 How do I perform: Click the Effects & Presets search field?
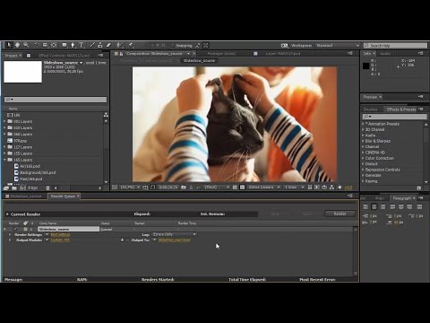coord(394,117)
